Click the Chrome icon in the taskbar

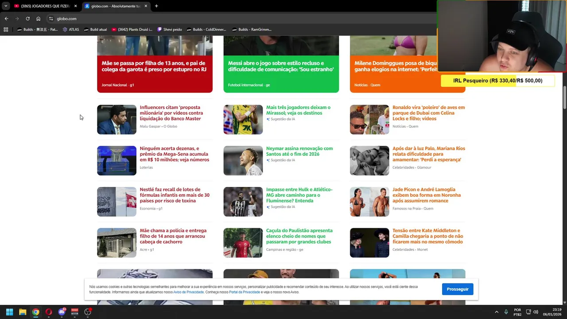[x=35, y=312]
